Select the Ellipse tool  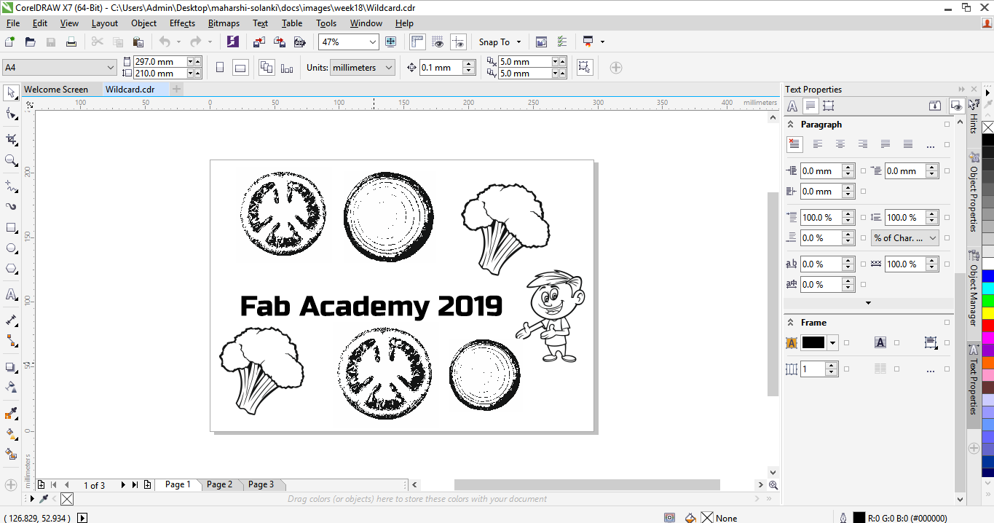(x=11, y=248)
